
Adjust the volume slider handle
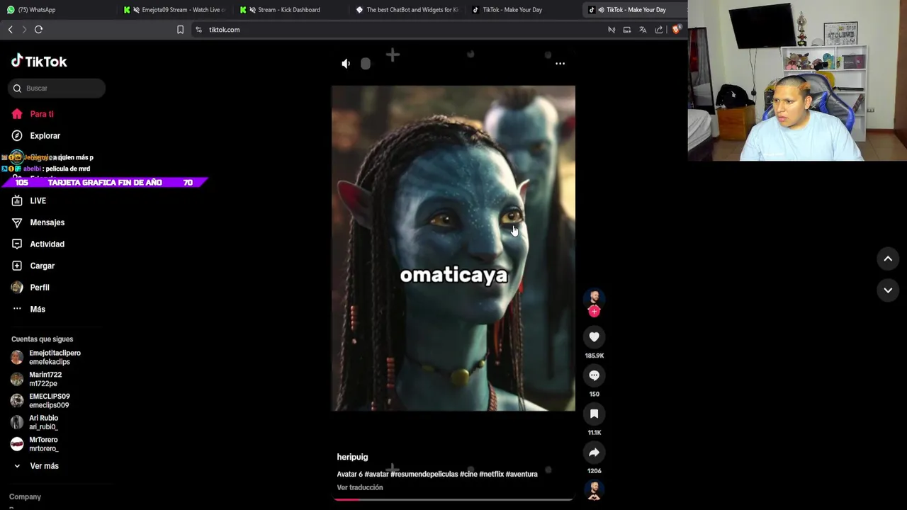(365, 64)
